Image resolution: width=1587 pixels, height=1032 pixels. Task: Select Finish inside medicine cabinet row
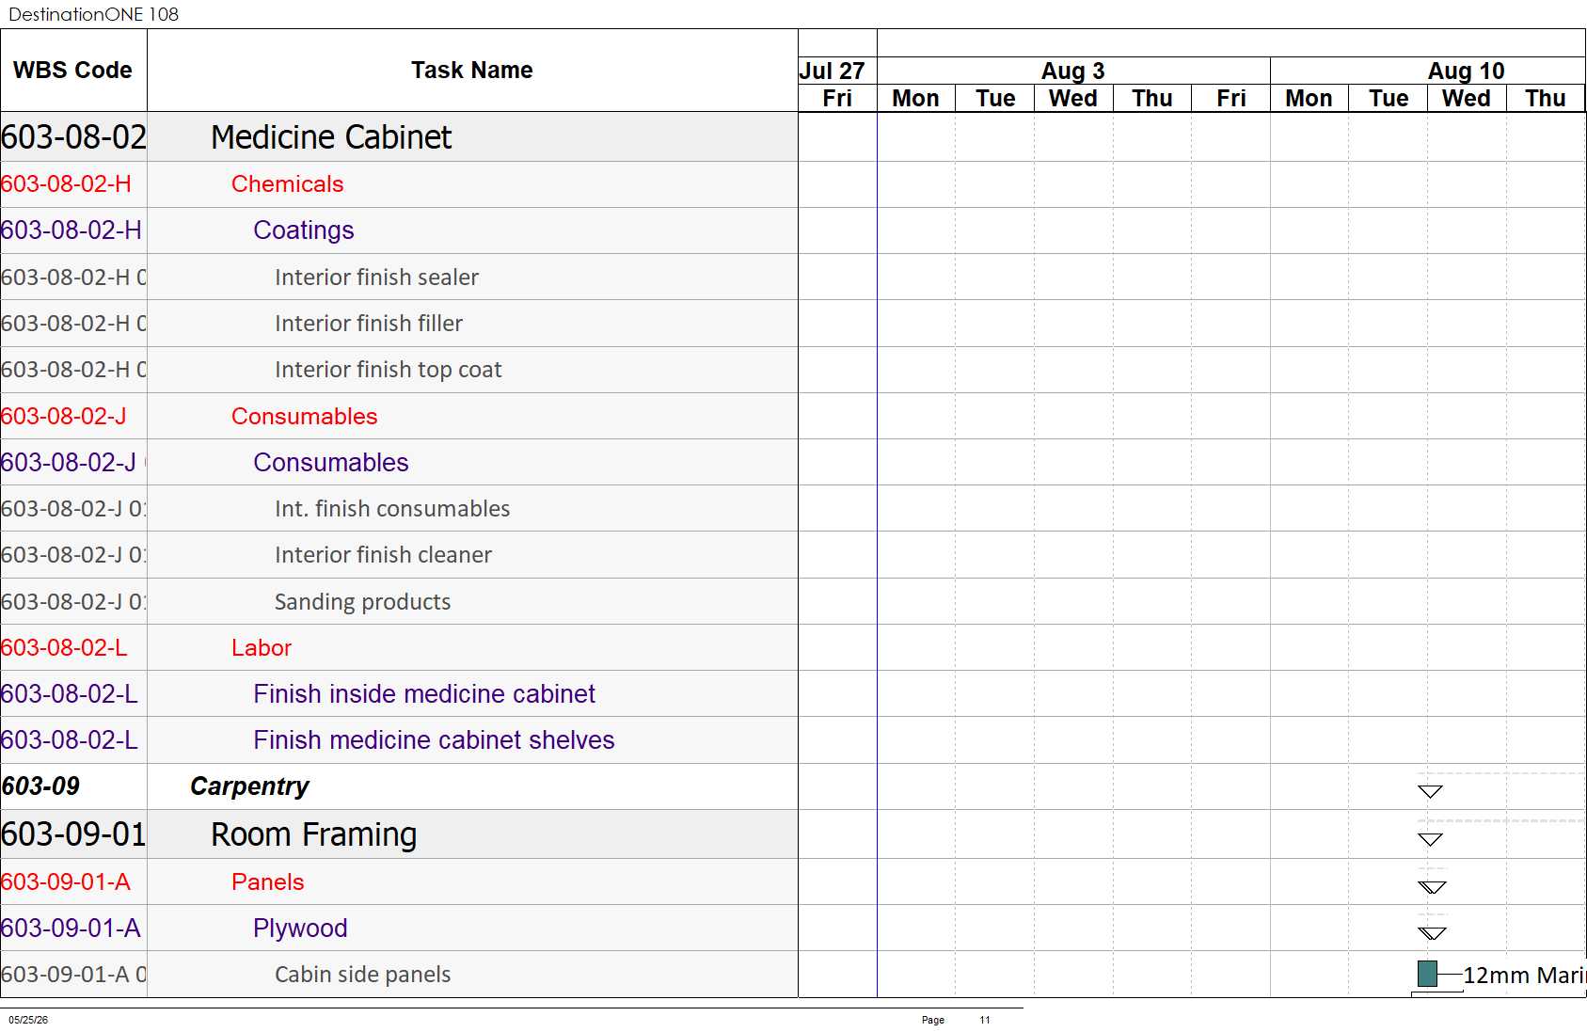[x=399, y=693]
